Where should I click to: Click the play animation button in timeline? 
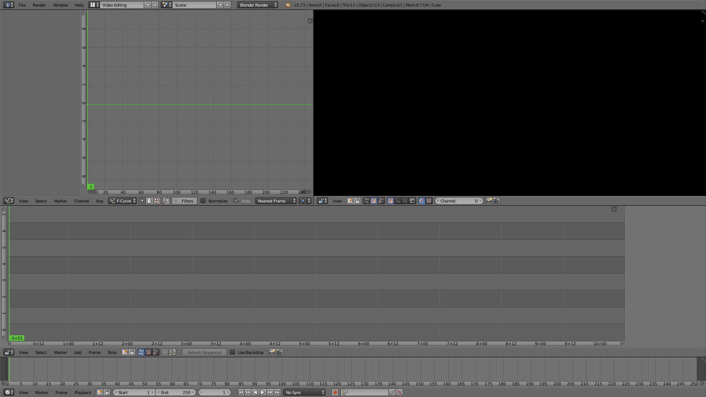pos(263,392)
